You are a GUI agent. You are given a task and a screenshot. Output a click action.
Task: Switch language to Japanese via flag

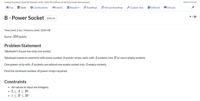(190, 16)
